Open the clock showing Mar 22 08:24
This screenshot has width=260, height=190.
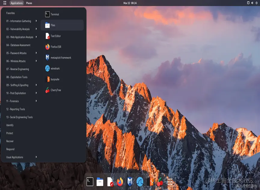click(130, 3)
